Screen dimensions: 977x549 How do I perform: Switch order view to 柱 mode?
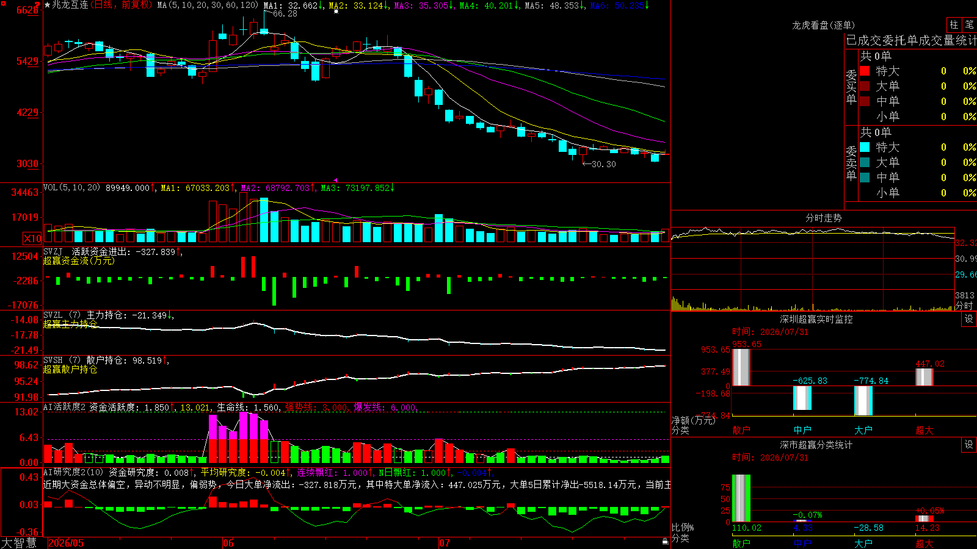pyautogui.click(x=954, y=24)
